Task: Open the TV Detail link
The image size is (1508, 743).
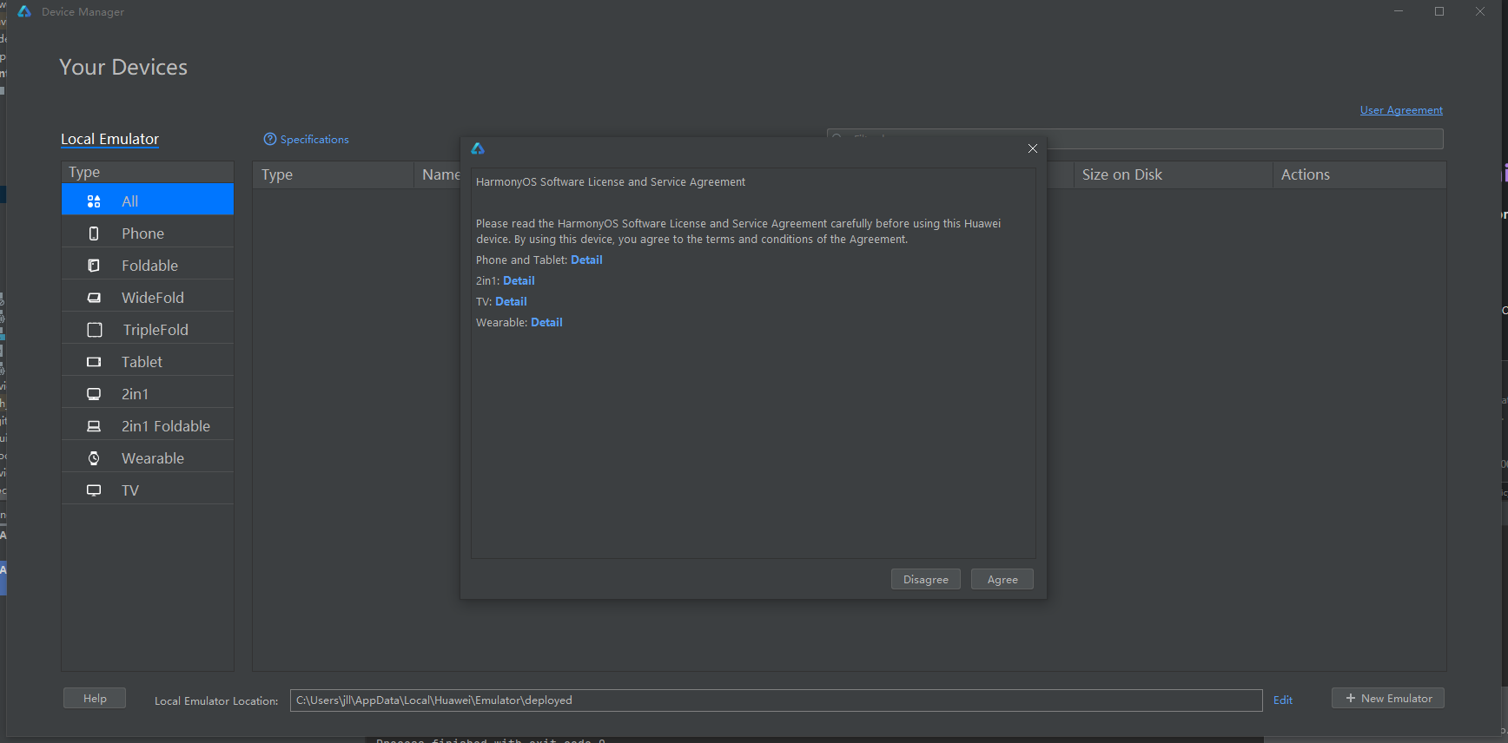Action: tap(511, 301)
